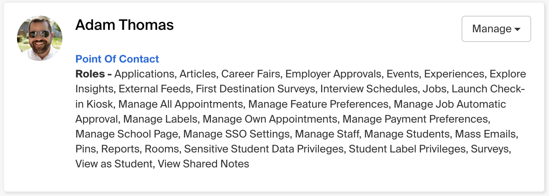The width and height of the screenshot is (549, 196).
Task: Click Adam Thomas's profile photo
Action: 40,38
